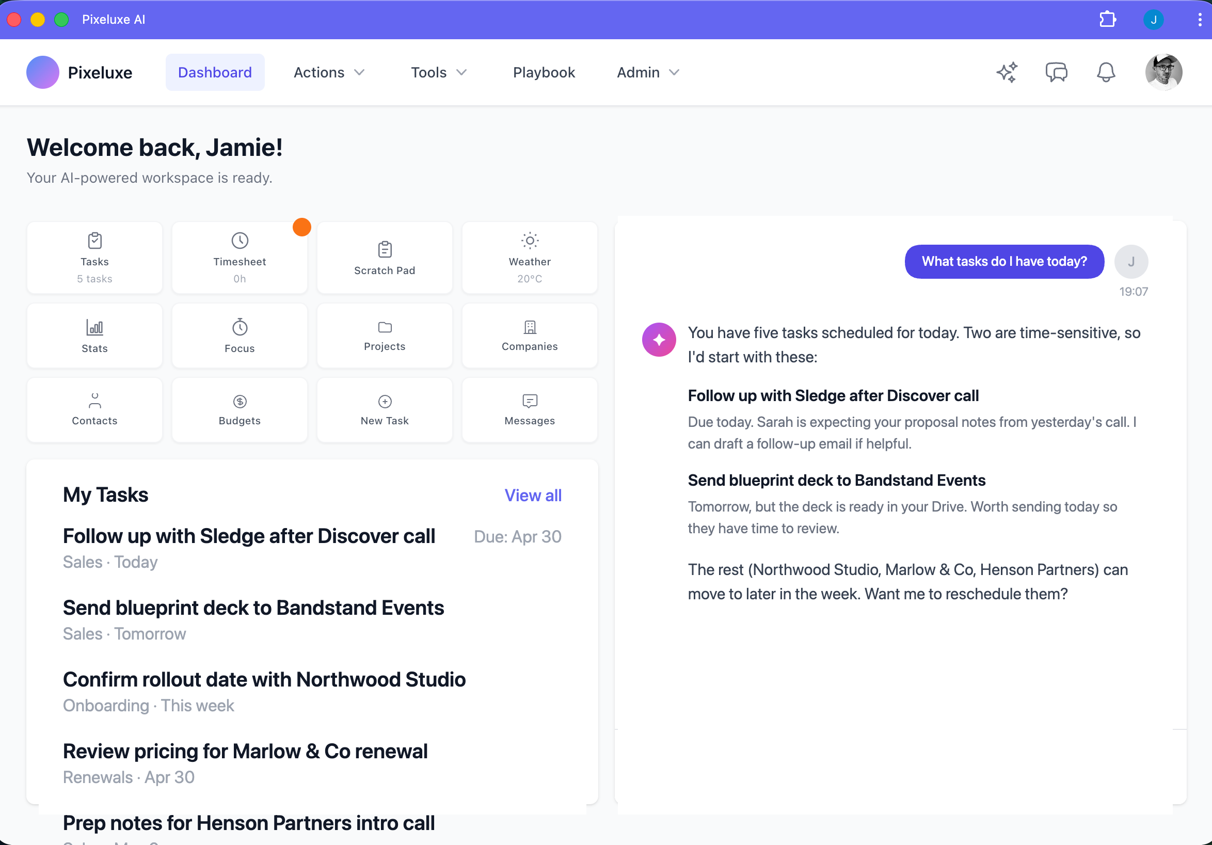
Task: Expand the Actions menu
Action: click(x=328, y=72)
